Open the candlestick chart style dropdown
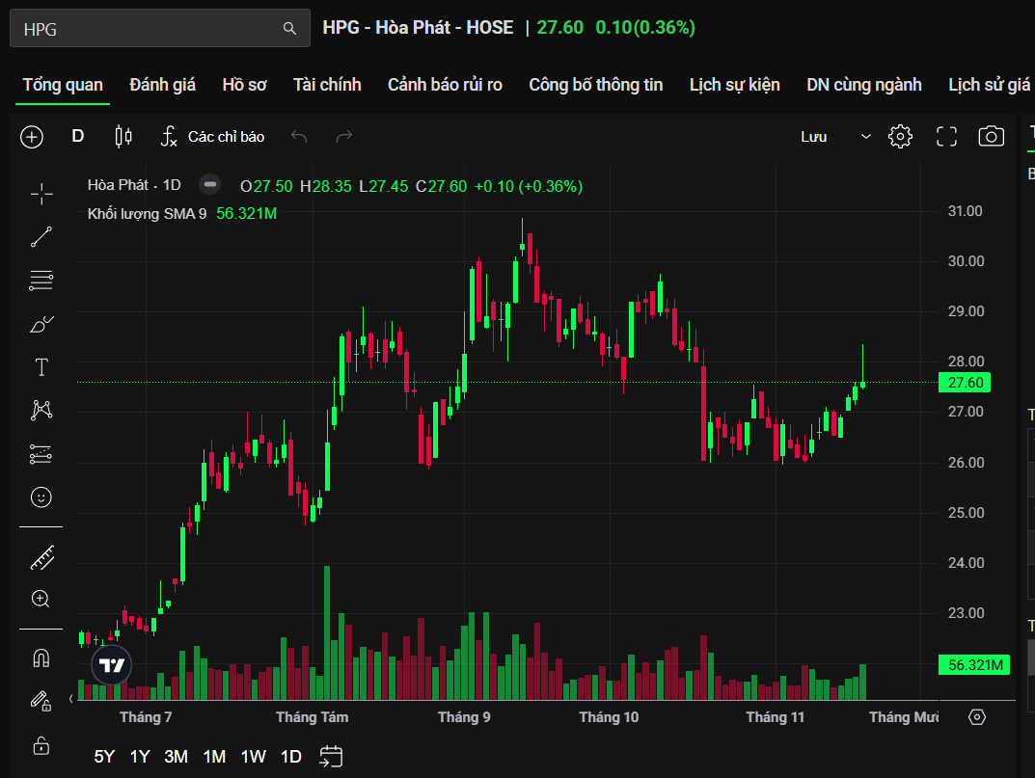 pyautogui.click(x=123, y=137)
